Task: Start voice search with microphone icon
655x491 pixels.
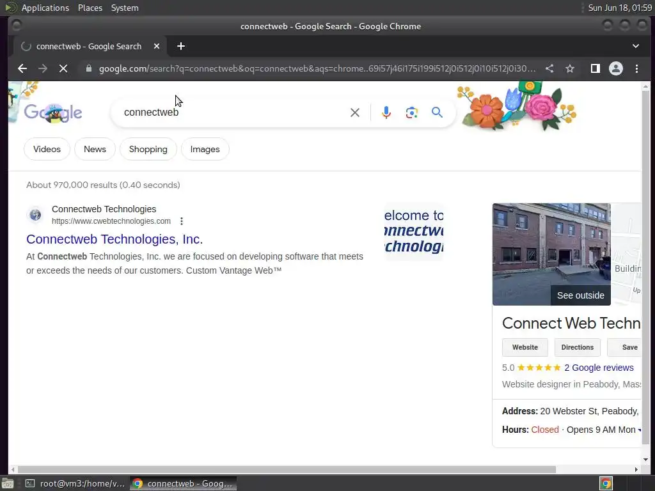Action: coord(386,113)
